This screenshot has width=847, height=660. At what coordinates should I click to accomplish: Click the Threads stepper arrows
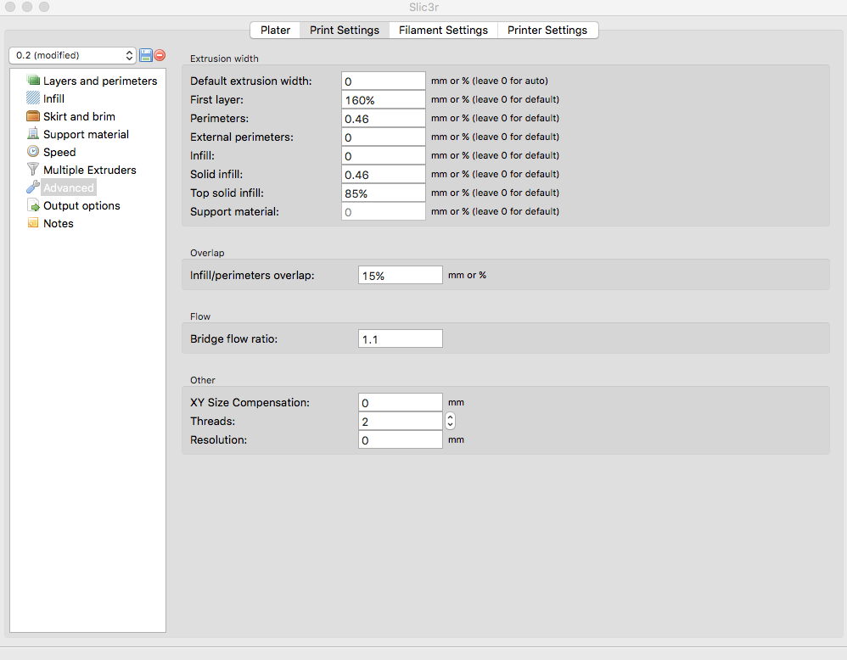tap(450, 421)
